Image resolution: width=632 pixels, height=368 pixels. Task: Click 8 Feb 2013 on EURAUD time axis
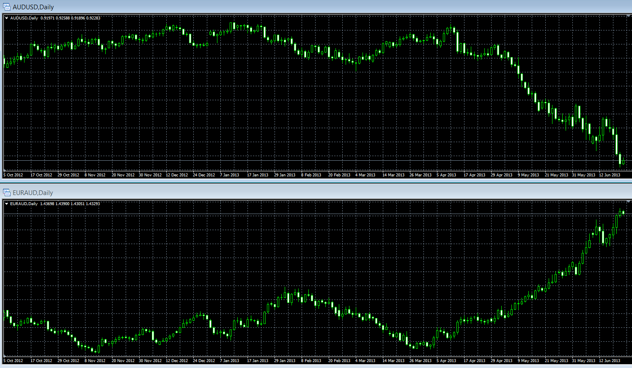pos(311,361)
